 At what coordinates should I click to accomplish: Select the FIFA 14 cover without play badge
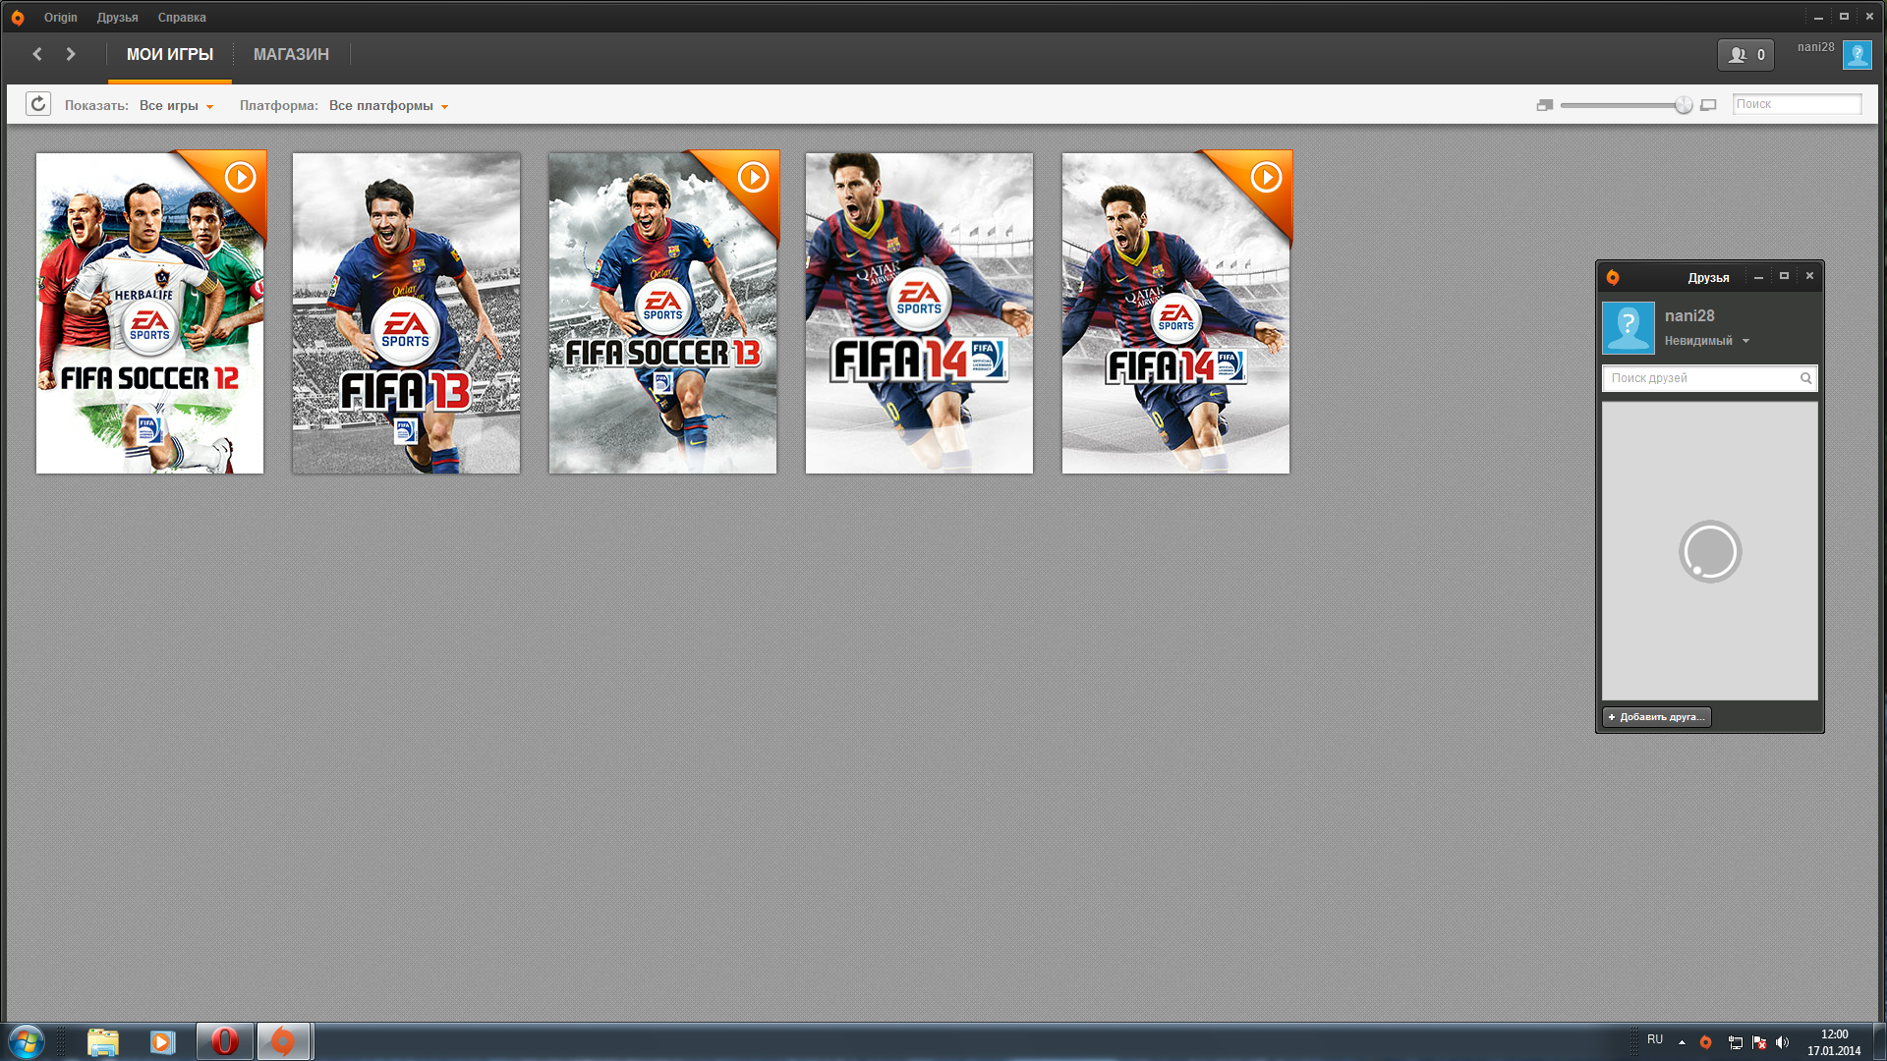(919, 313)
